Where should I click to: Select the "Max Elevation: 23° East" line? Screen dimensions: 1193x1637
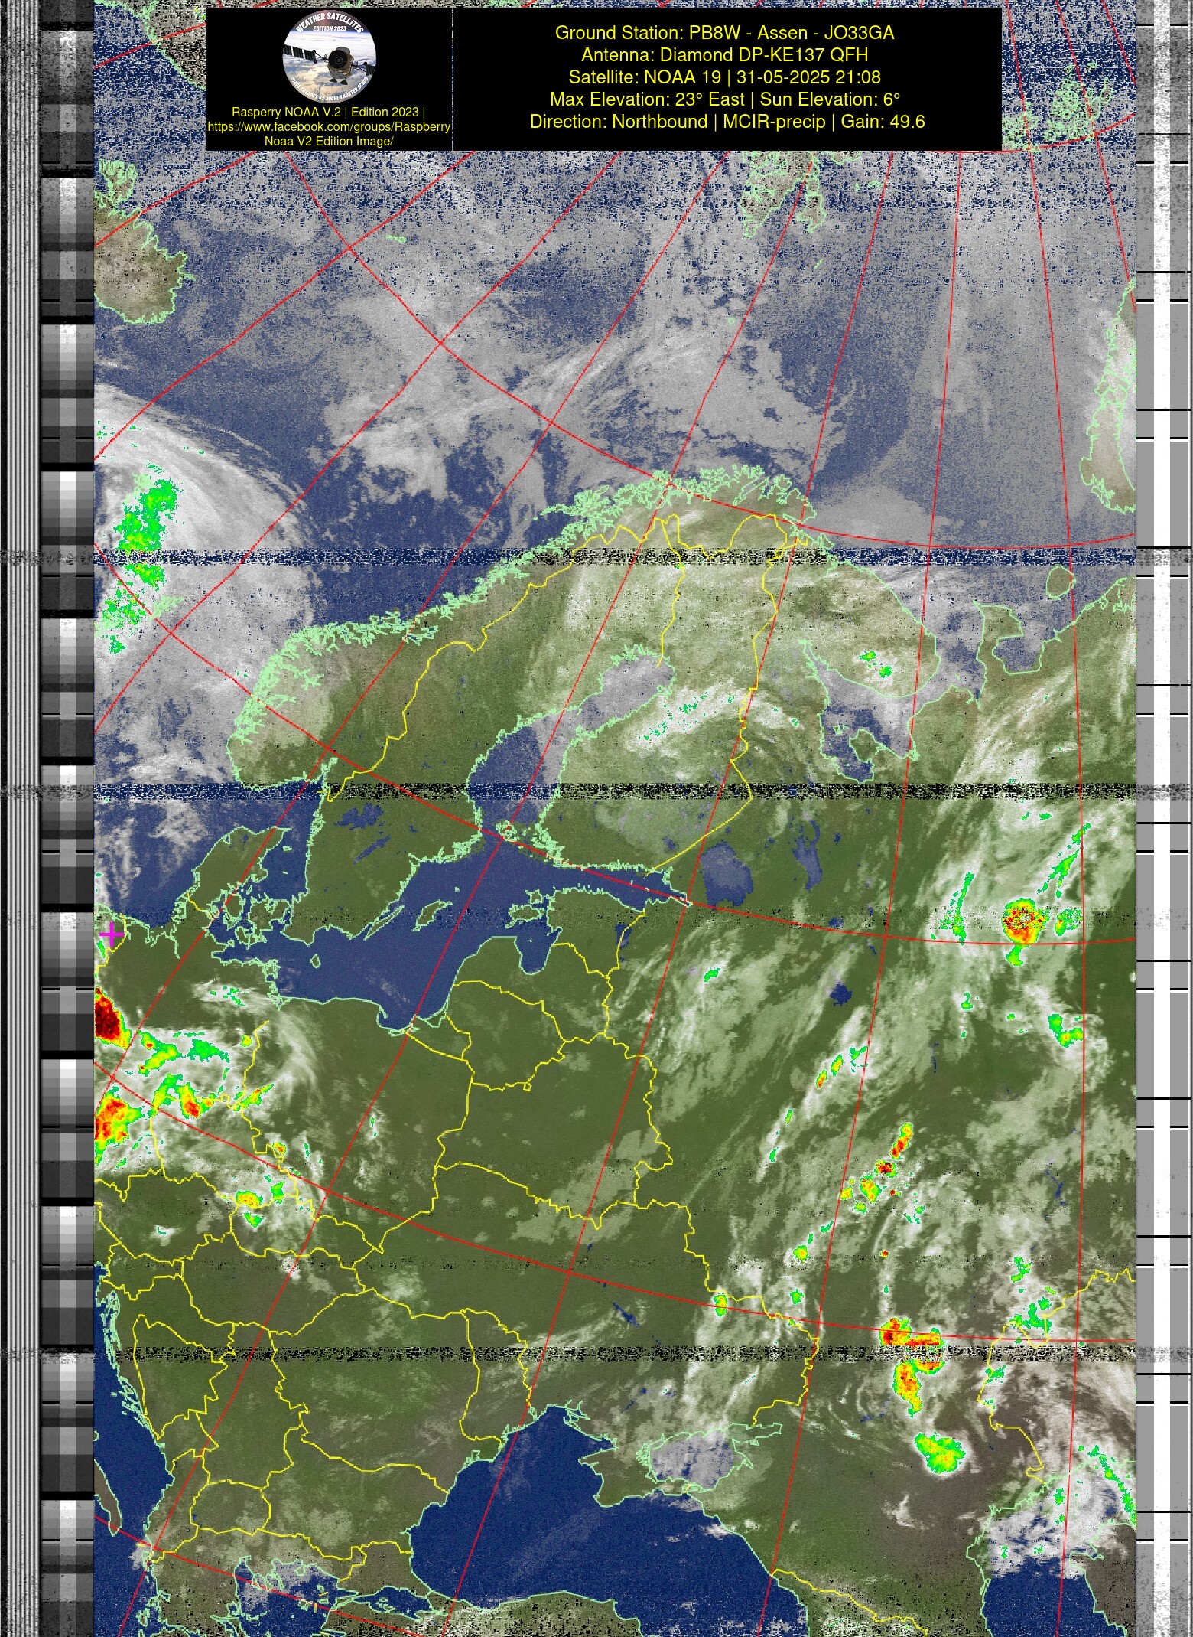point(725,99)
